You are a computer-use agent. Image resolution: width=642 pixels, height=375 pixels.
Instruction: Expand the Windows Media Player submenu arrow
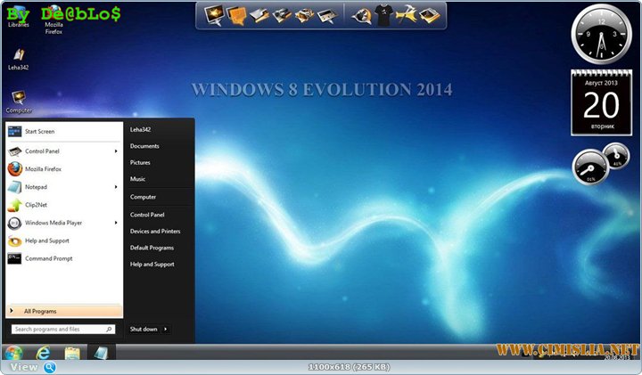tap(116, 223)
